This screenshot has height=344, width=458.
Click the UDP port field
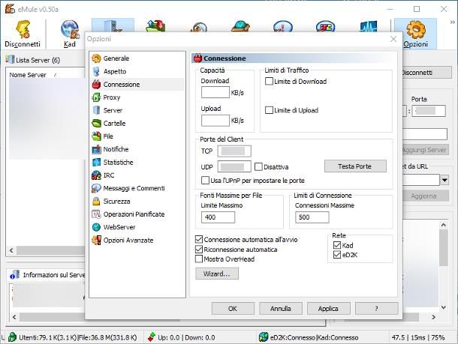(234, 166)
